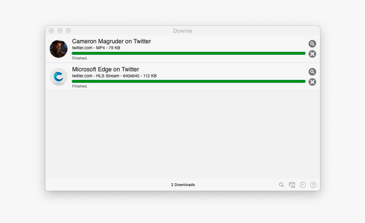Reveal Microsoft Edge download in Finder
The height and width of the screenshot is (223, 365).
click(x=312, y=72)
